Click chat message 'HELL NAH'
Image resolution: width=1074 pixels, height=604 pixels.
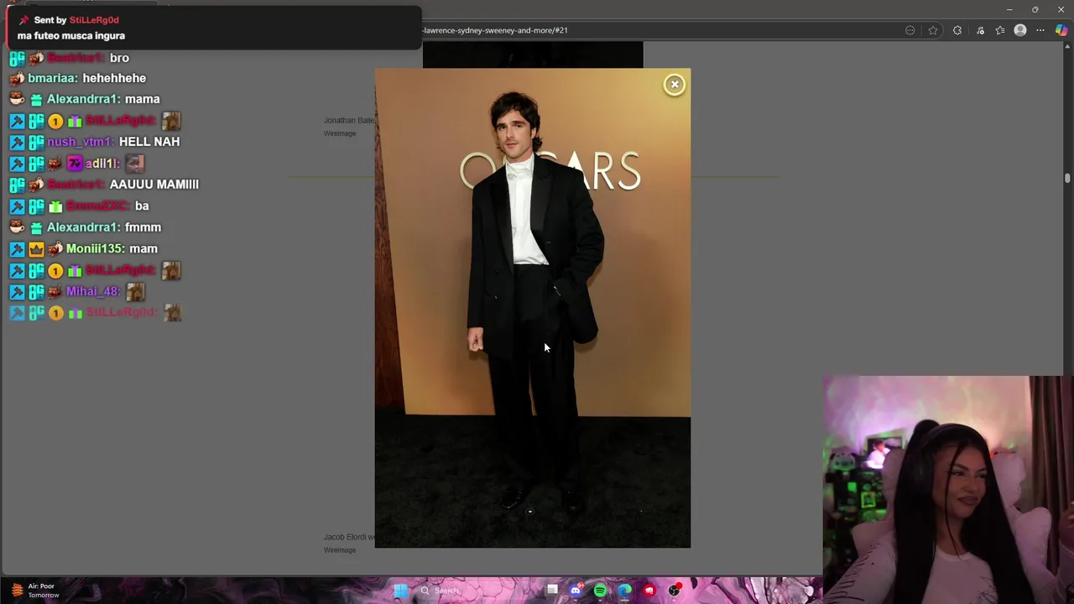pos(149,142)
